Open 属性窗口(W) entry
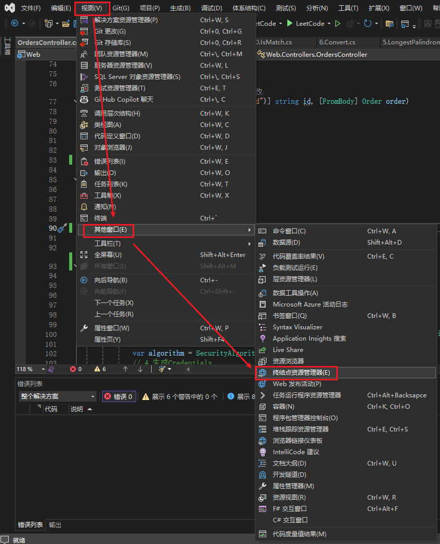The image size is (440, 544). (166, 328)
